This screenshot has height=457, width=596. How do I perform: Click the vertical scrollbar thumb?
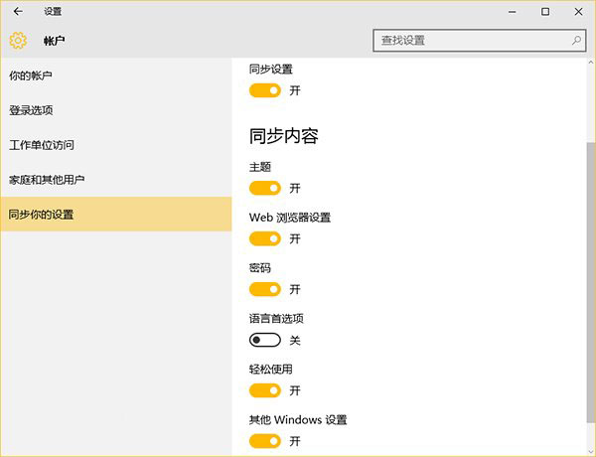click(591, 268)
